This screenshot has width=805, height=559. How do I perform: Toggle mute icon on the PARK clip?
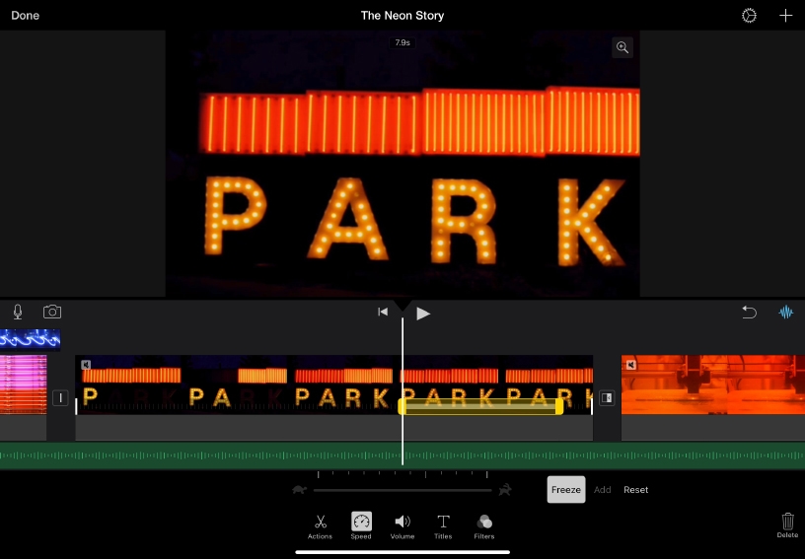click(x=86, y=365)
